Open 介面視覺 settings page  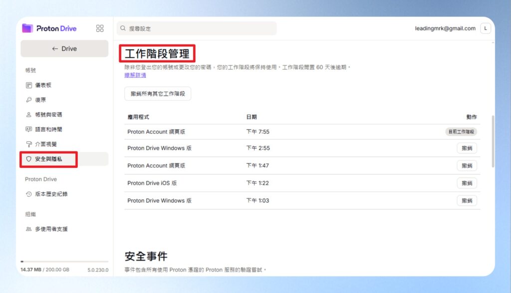click(64, 144)
